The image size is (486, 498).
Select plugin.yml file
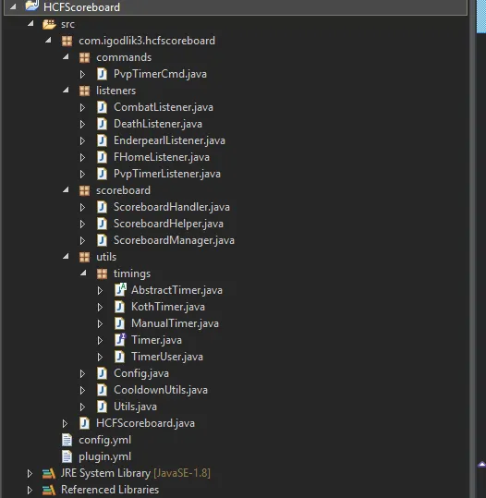(x=104, y=456)
